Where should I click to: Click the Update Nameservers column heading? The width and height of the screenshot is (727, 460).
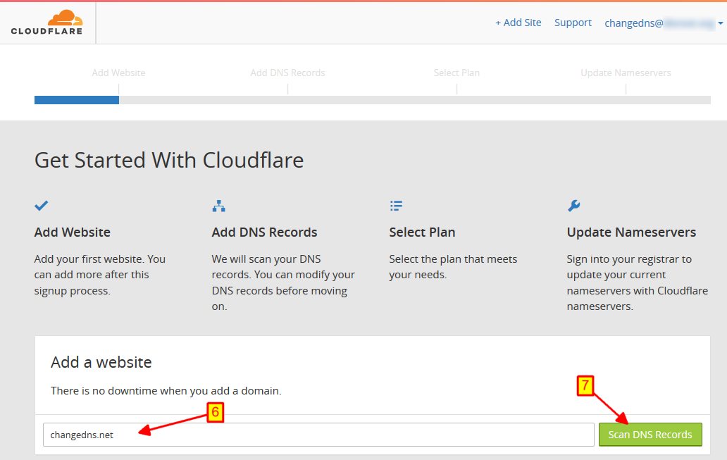point(631,232)
